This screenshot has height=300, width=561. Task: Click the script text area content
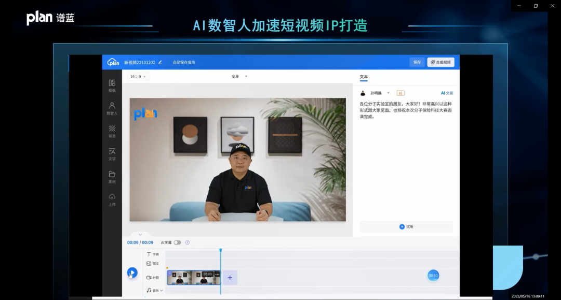coord(405,110)
